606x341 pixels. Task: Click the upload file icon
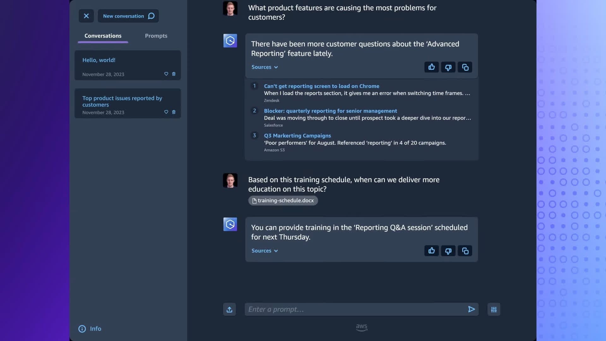coord(229,309)
